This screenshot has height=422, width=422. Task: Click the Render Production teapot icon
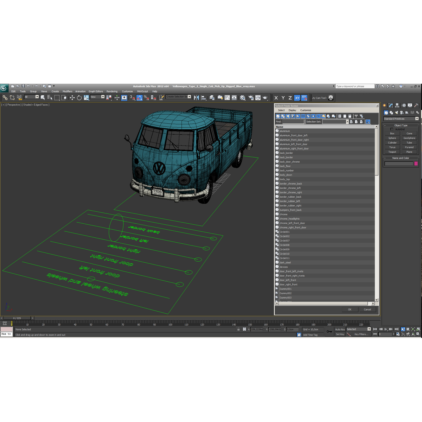(265, 98)
